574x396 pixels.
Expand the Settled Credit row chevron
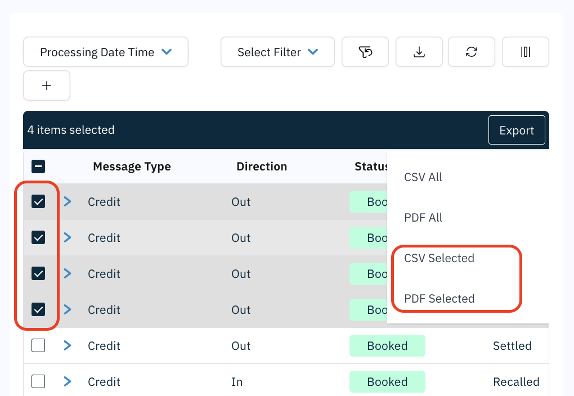(68, 346)
